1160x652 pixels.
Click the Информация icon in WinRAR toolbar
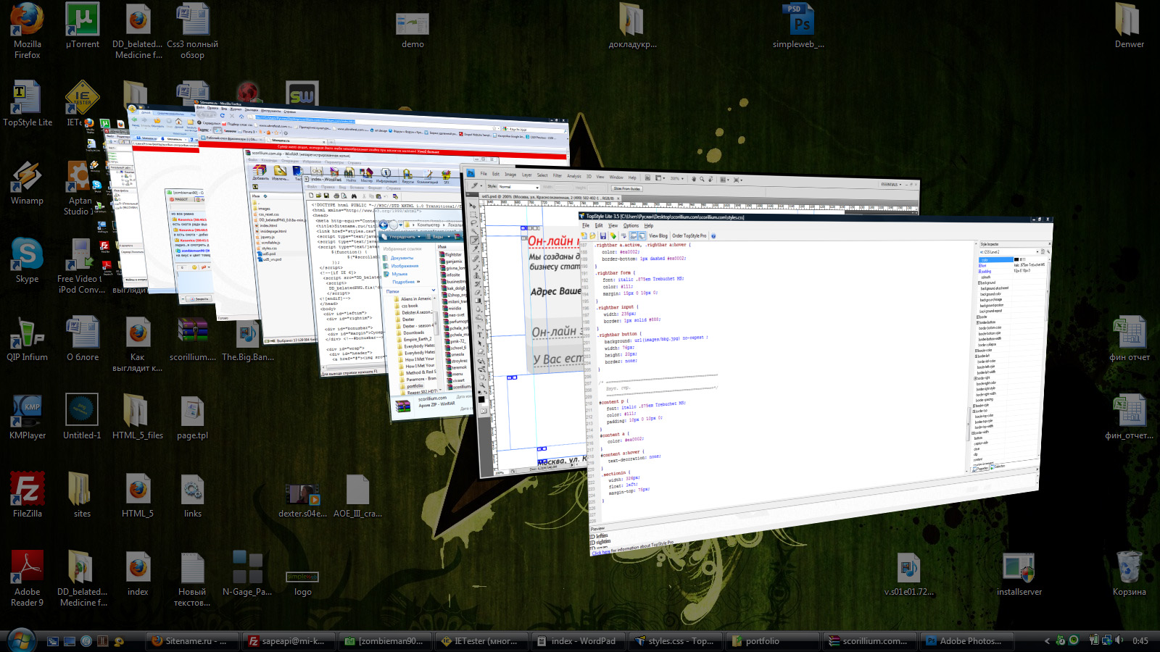(386, 175)
